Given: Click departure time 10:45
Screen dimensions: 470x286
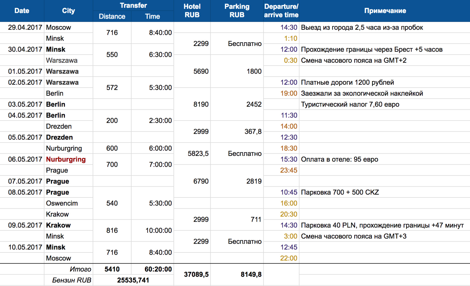Looking at the screenshot, I should [x=281, y=192].
